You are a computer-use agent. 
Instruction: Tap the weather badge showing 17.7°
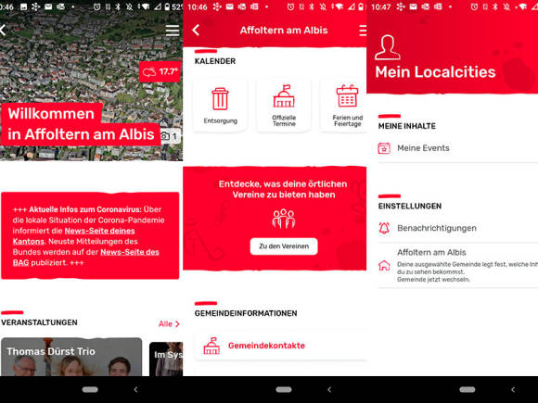(x=160, y=71)
